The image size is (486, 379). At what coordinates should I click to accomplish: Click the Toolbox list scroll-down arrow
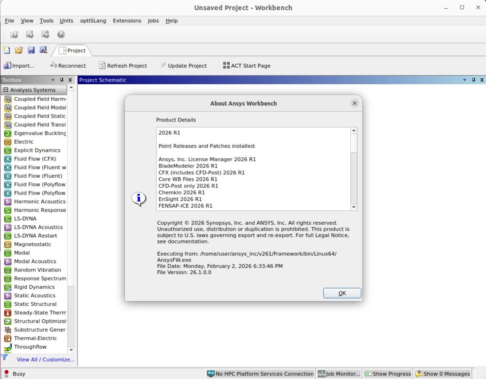click(x=71, y=350)
